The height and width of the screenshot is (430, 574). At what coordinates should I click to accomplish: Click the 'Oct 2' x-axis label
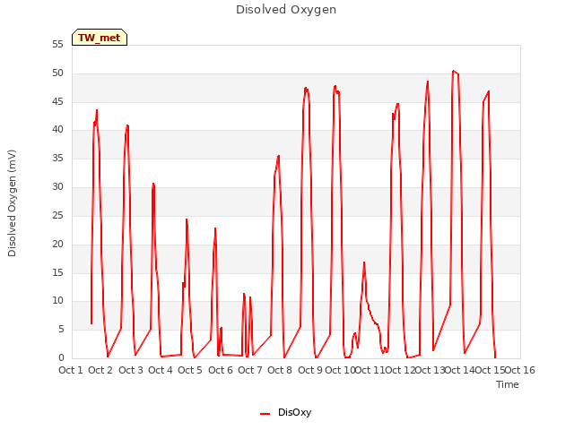pos(100,370)
